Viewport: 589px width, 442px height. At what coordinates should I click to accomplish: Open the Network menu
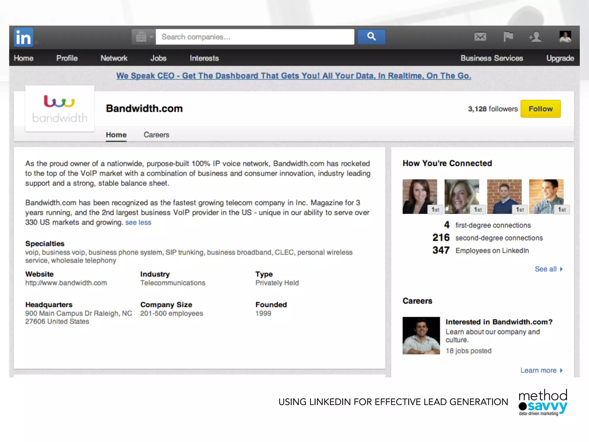point(114,58)
